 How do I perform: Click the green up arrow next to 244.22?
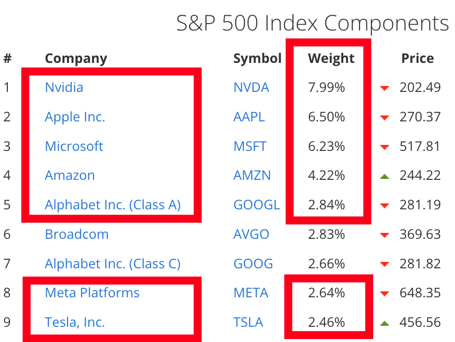pyautogui.click(x=385, y=176)
